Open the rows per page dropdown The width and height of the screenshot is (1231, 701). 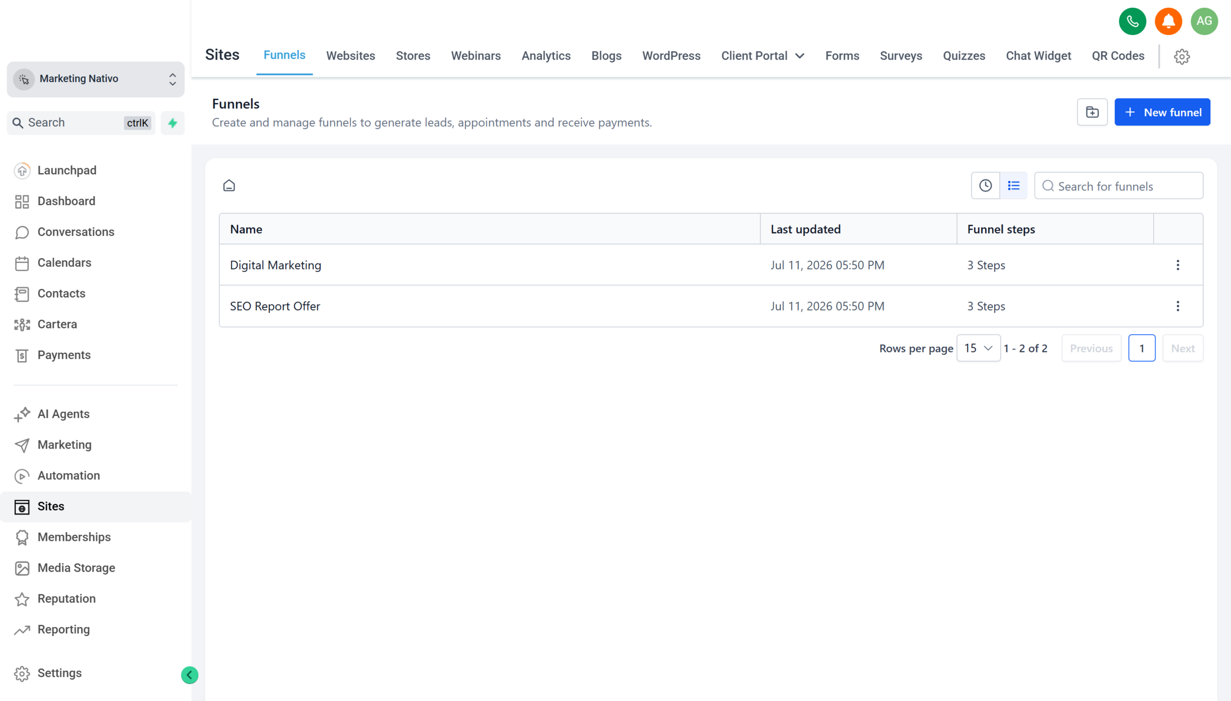point(978,348)
